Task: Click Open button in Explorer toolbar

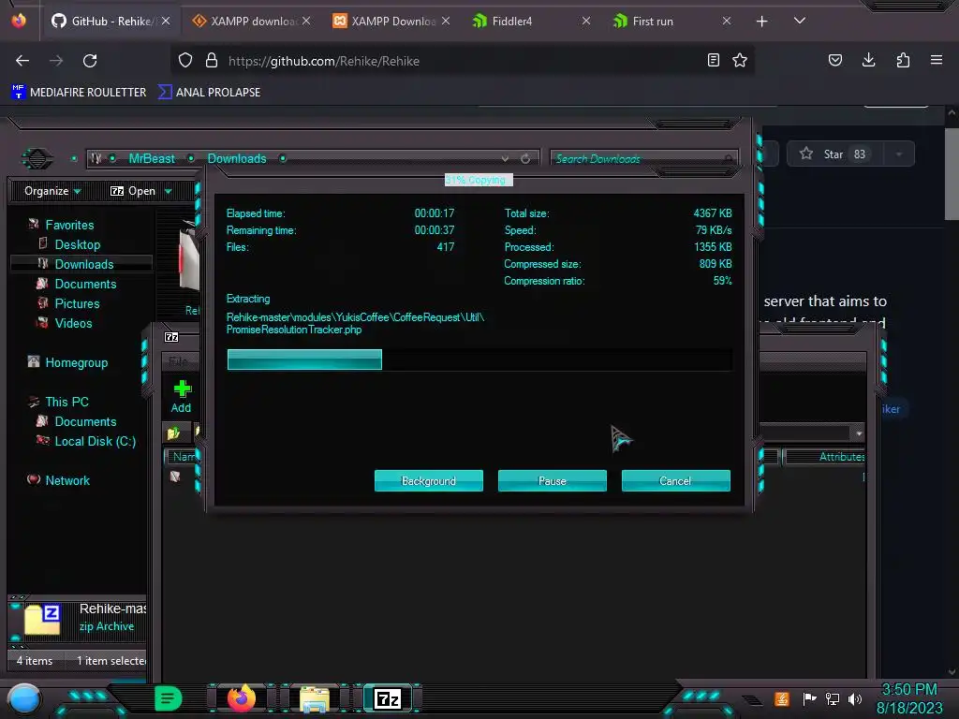Action: pos(133,191)
